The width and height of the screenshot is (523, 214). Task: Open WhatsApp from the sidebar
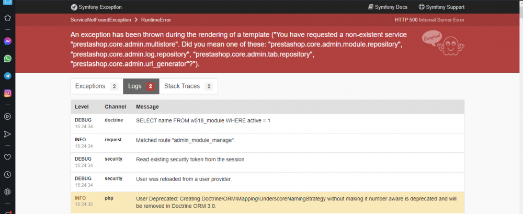coord(7,59)
